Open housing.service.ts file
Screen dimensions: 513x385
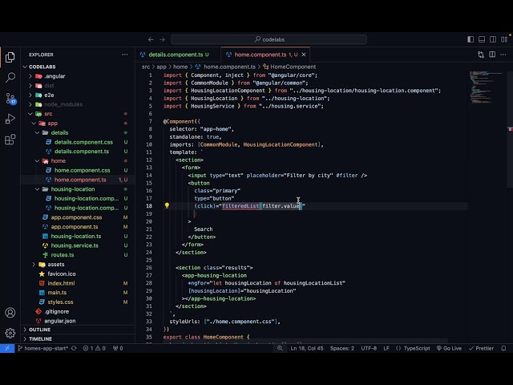pyautogui.click(x=79, y=245)
